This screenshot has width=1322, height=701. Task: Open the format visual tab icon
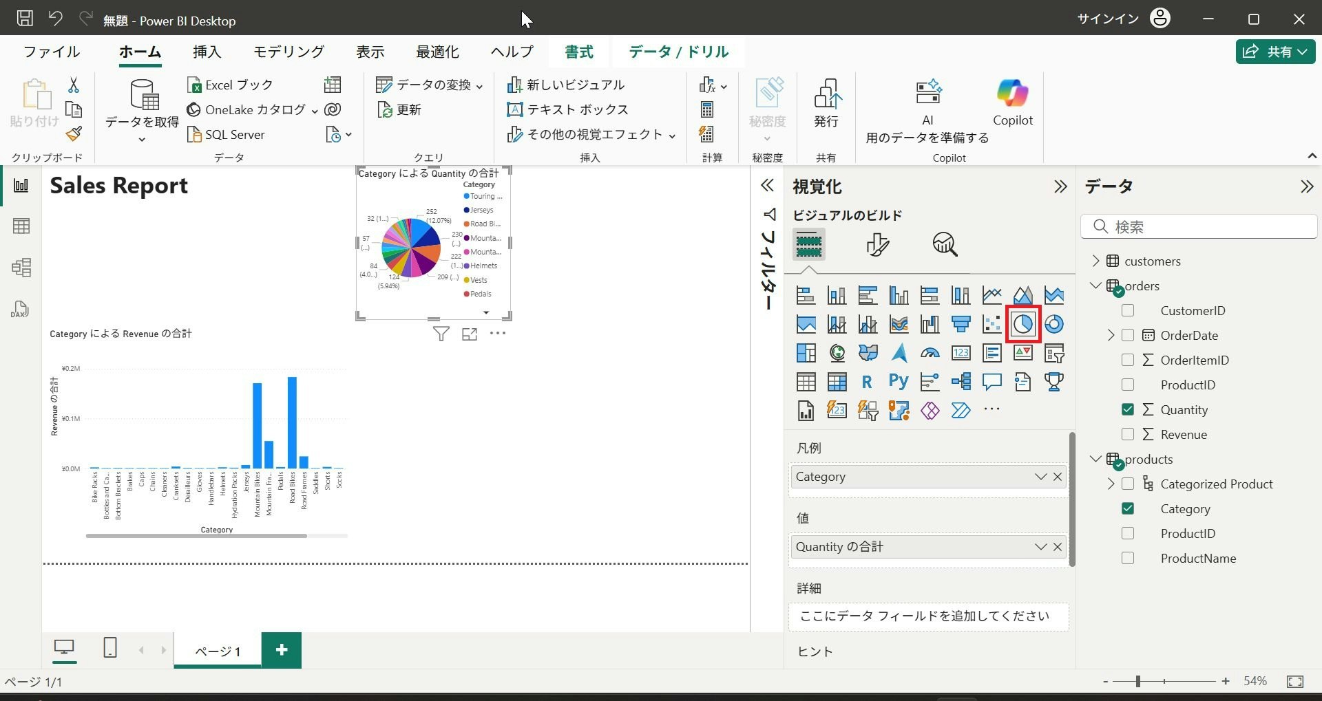(x=877, y=244)
